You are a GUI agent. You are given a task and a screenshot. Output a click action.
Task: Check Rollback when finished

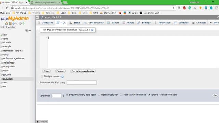[121, 95]
